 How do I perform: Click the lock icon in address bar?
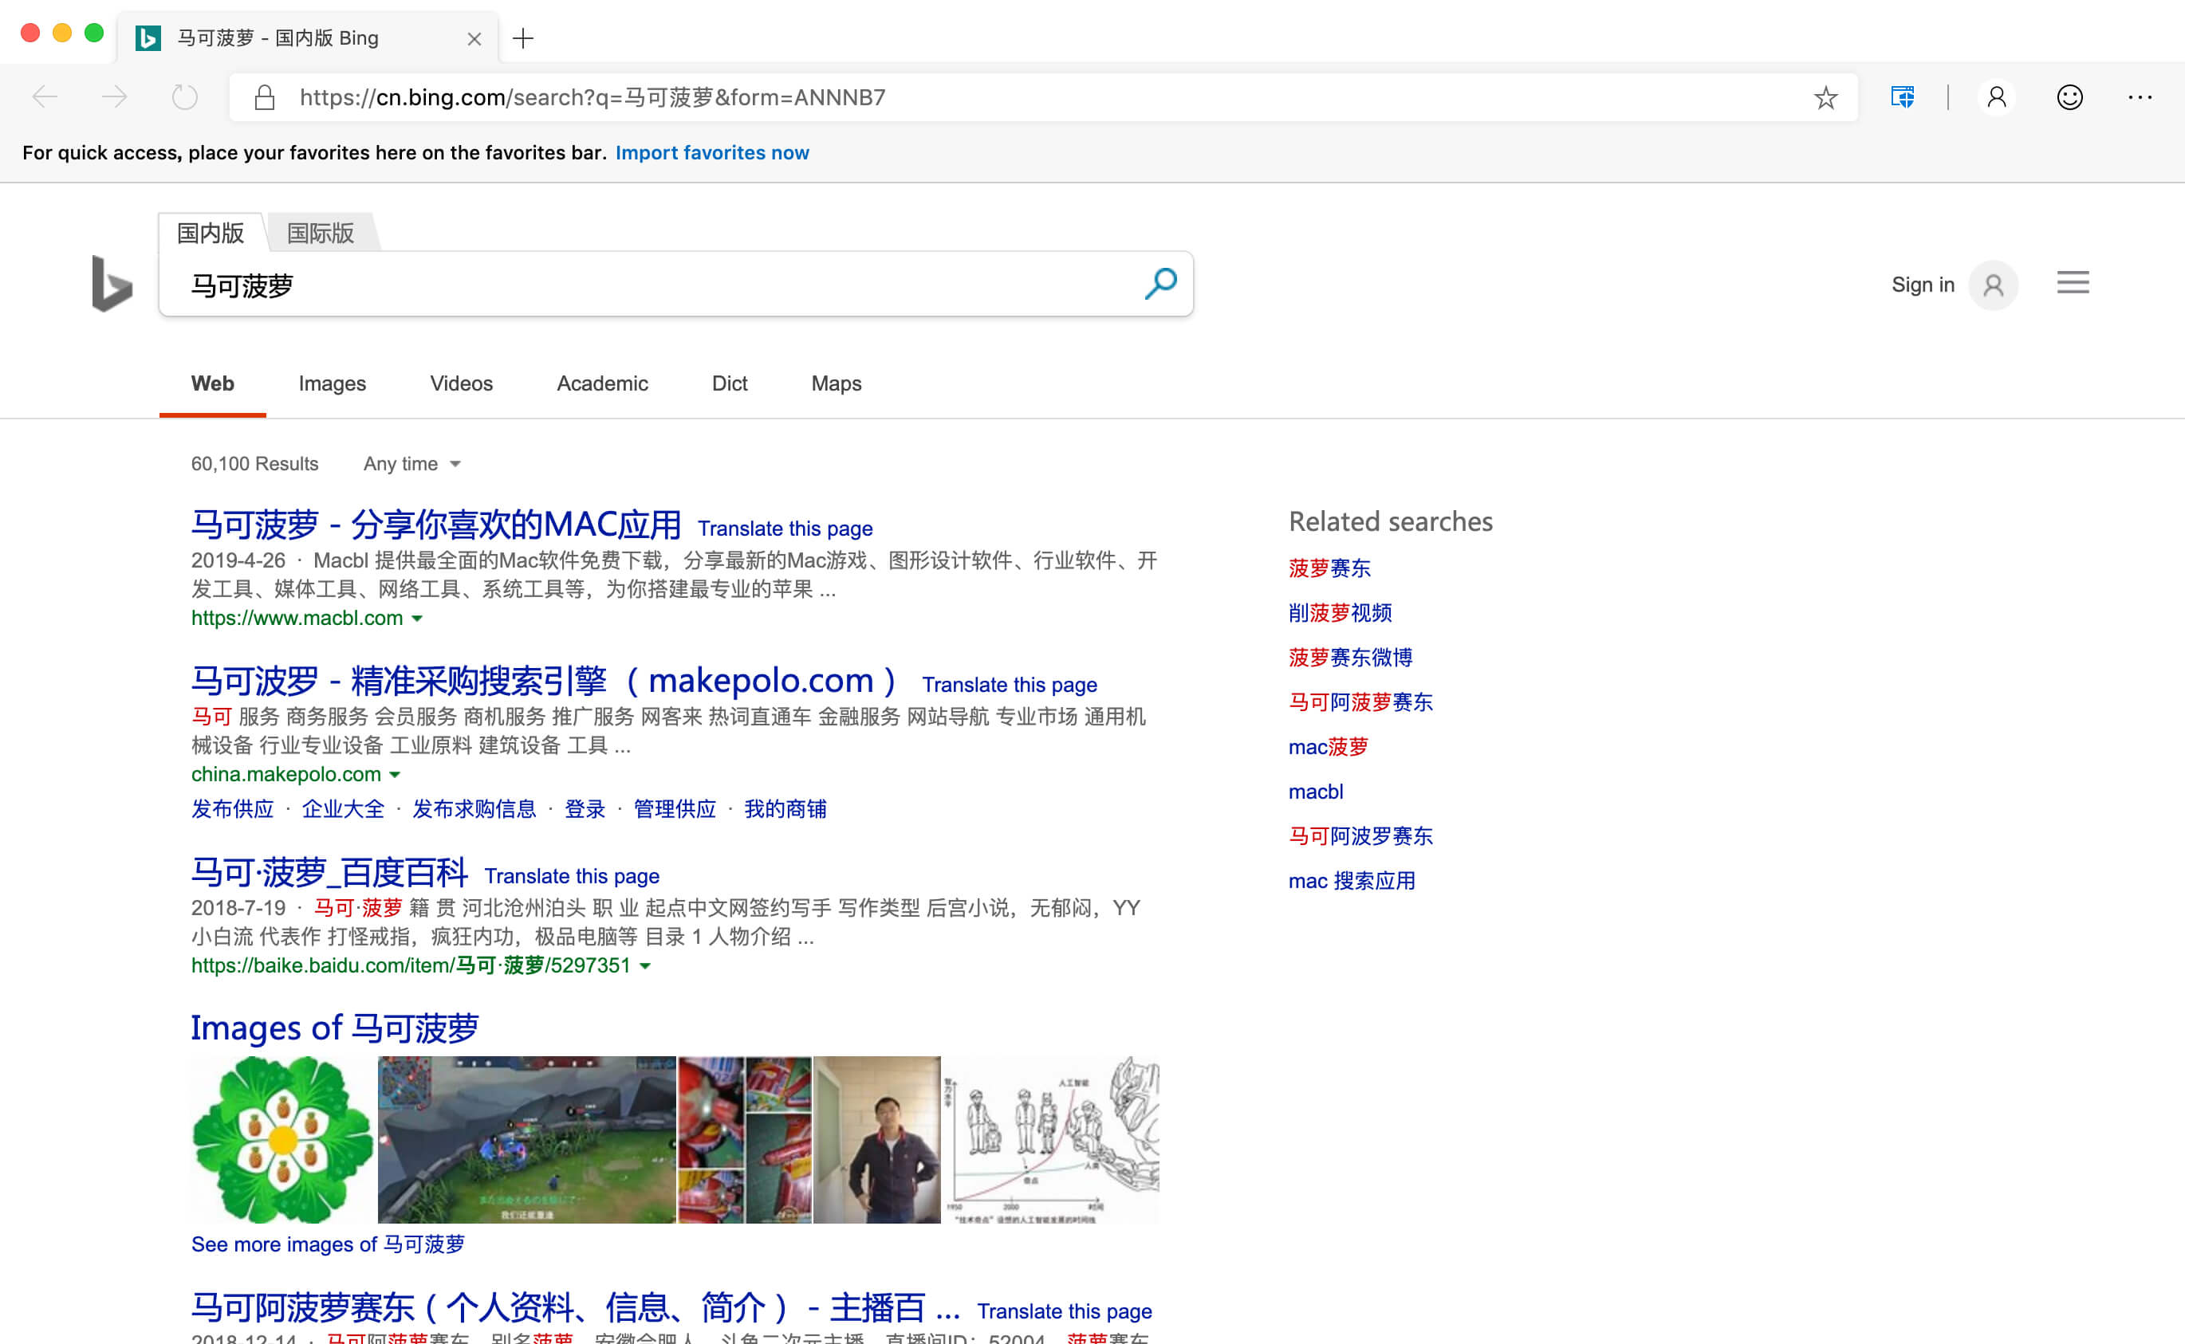pyautogui.click(x=264, y=97)
